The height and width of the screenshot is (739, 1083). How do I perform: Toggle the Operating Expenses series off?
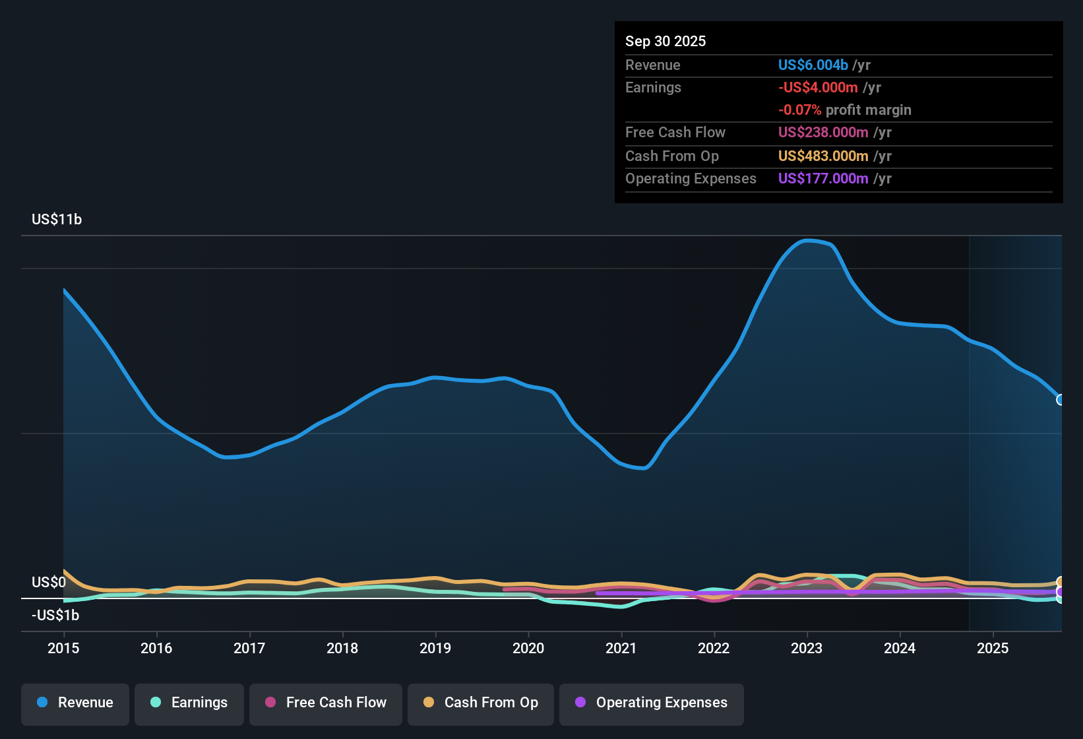652,703
